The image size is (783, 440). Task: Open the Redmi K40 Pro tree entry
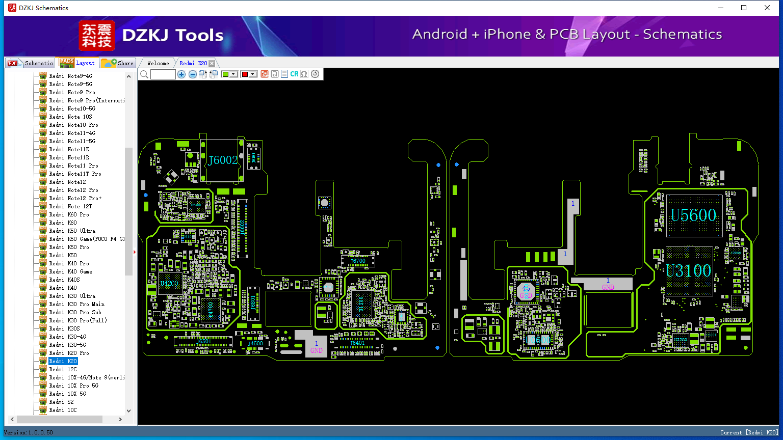point(69,263)
